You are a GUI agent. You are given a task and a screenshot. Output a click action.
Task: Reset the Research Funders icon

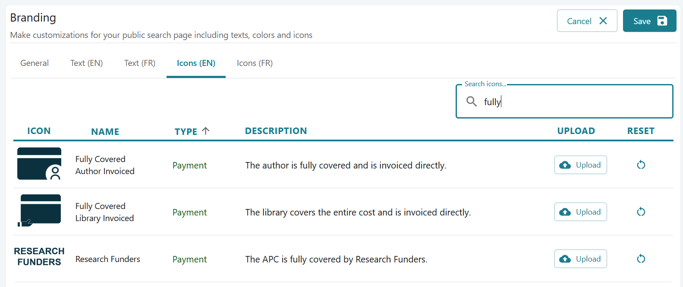641,259
